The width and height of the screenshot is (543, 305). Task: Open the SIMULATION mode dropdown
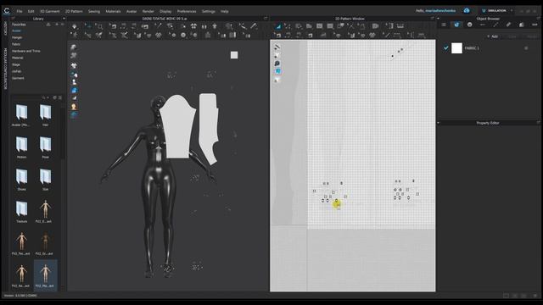coord(512,11)
